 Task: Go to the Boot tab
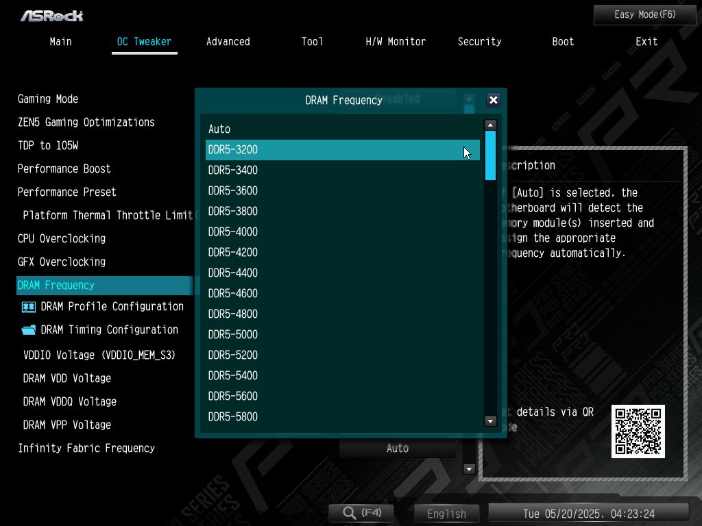(563, 42)
